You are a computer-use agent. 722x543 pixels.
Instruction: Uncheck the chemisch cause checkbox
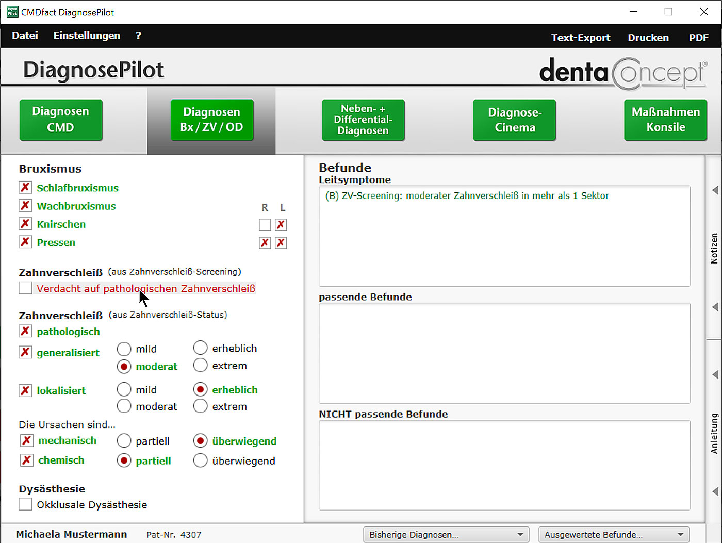pos(27,460)
